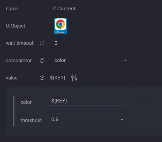This screenshot has width=162, height=142.
Task: Open the comparator dropdown set to color
Action: [89, 61]
